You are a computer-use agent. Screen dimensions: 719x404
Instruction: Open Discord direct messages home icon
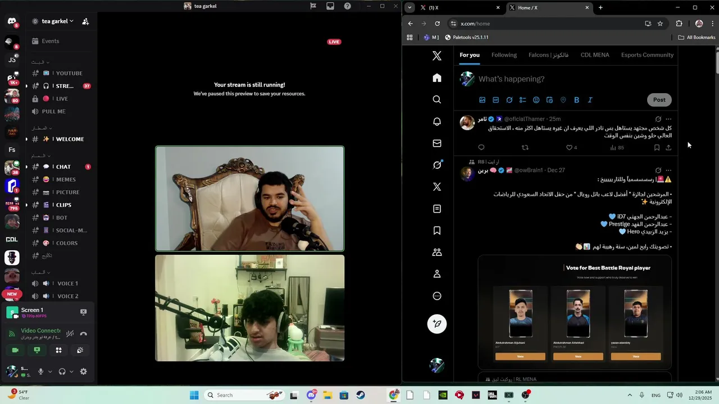click(x=12, y=21)
